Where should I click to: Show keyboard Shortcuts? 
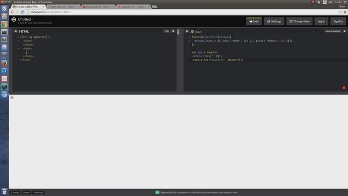pyautogui.click(x=39, y=192)
